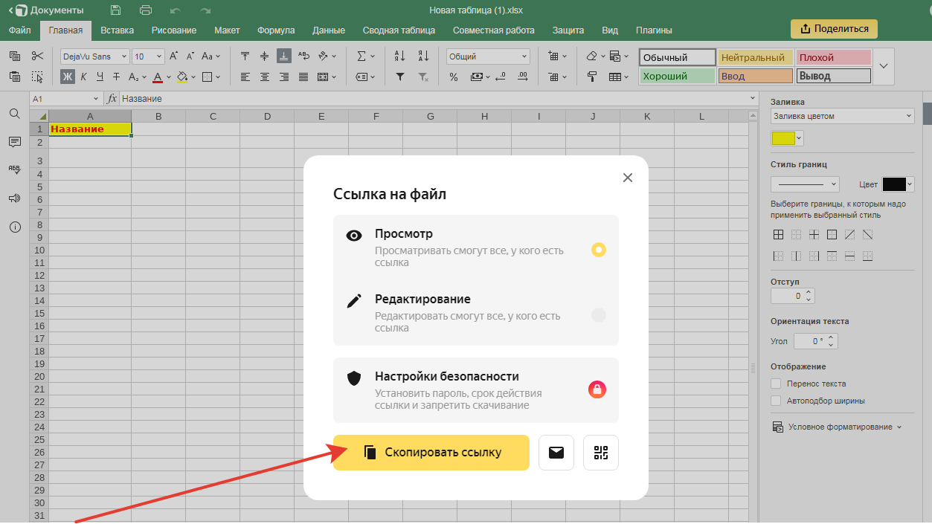Click the Поделиться share button
Screen dimensions: 932x524
tap(834, 29)
